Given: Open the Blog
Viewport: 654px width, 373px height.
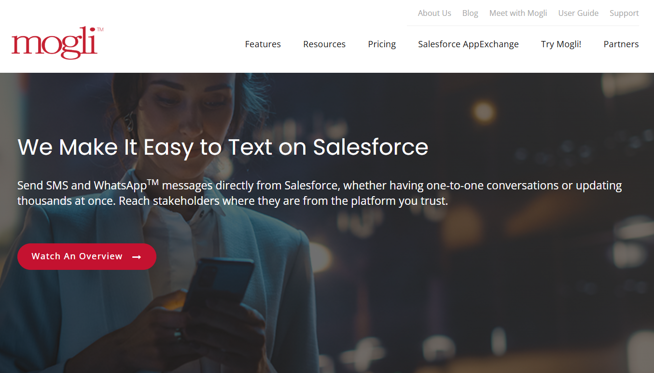Looking at the screenshot, I should (x=470, y=13).
